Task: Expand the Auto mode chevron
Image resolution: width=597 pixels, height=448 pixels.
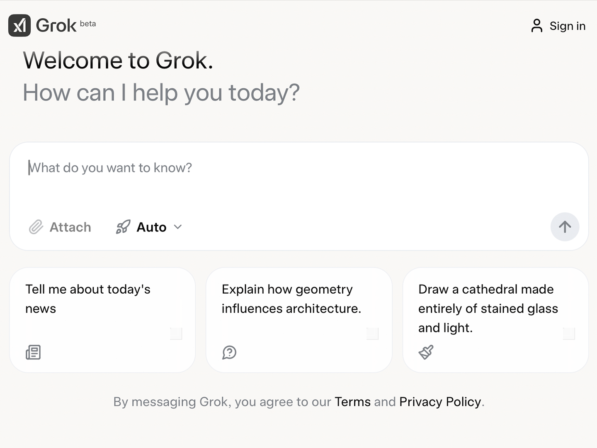Action: [x=178, y=227]
